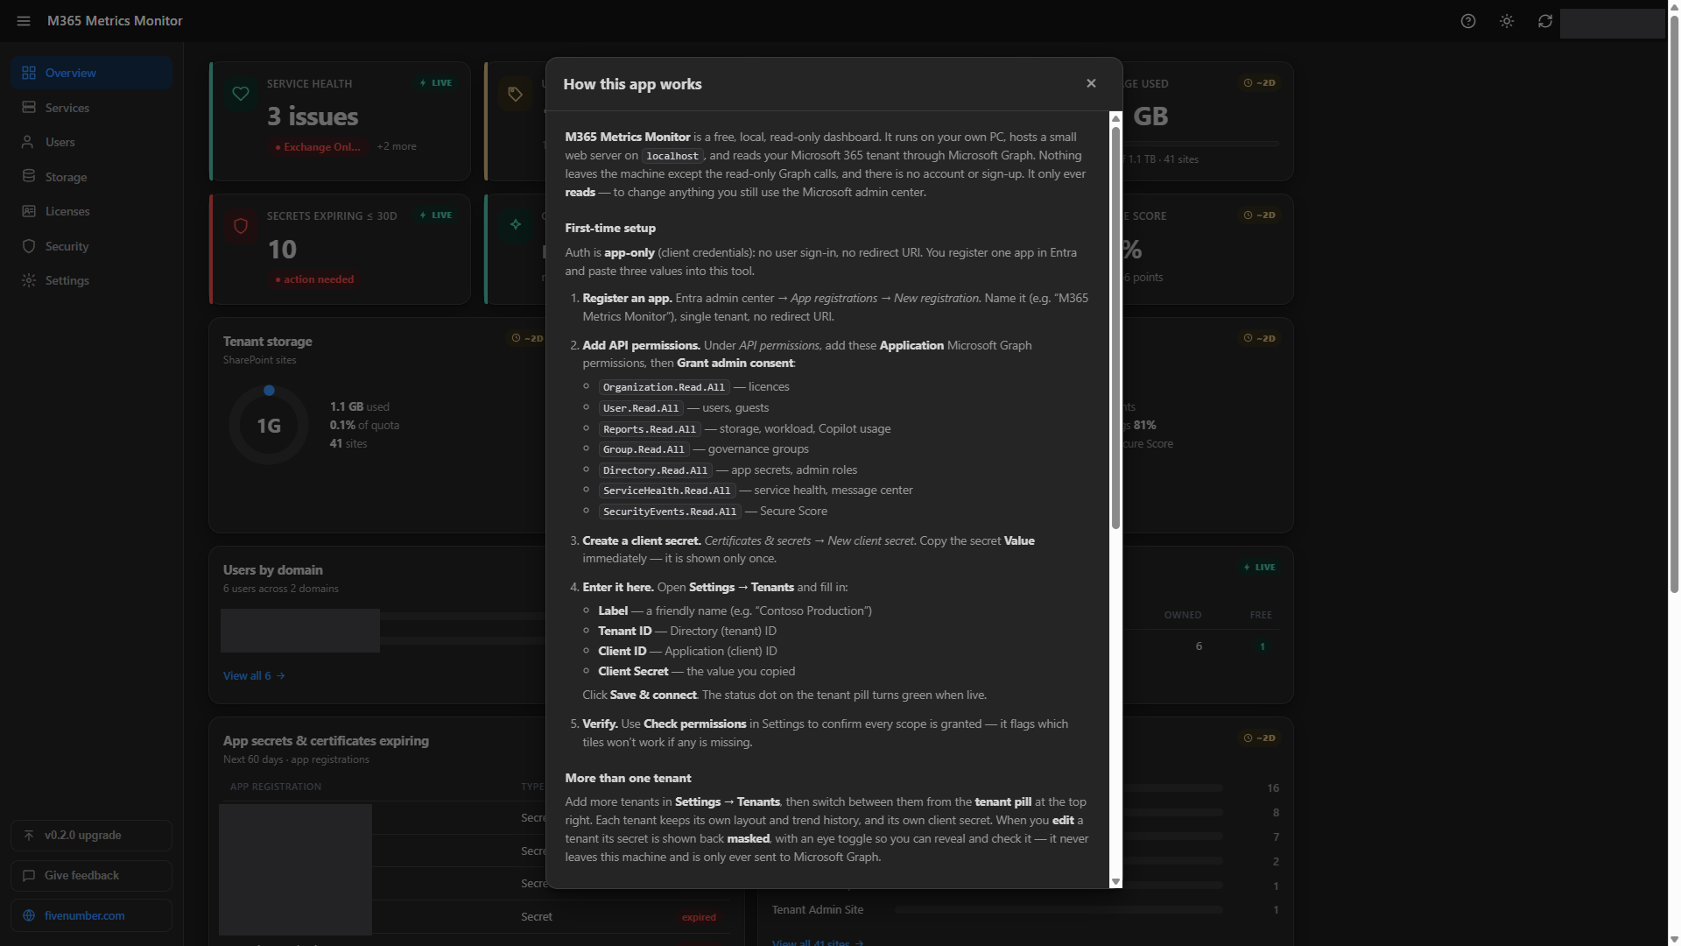Click the User.Read.All permission code
This screenshot has height=946, width=1681.
pos(641,408)
